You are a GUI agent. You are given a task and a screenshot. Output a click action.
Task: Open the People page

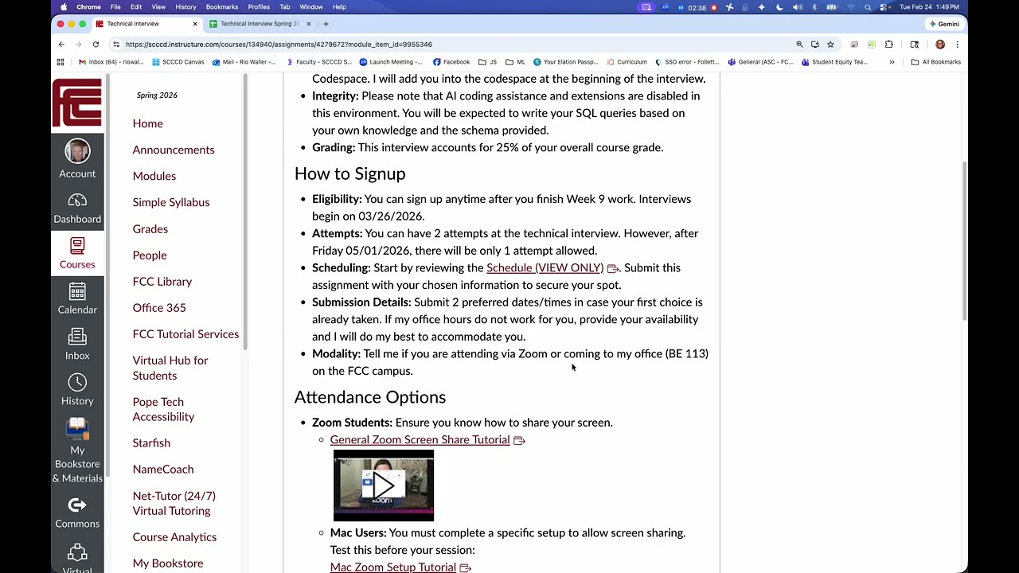150,255
